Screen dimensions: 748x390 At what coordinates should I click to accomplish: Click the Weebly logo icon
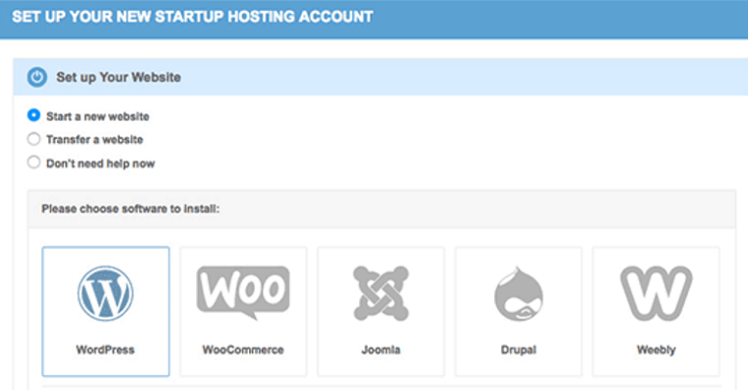click(656, 293)
